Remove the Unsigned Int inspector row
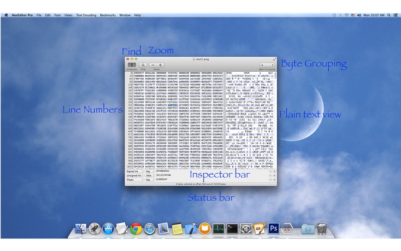Screen dimensions: 401x251 (x=270, y=175)
